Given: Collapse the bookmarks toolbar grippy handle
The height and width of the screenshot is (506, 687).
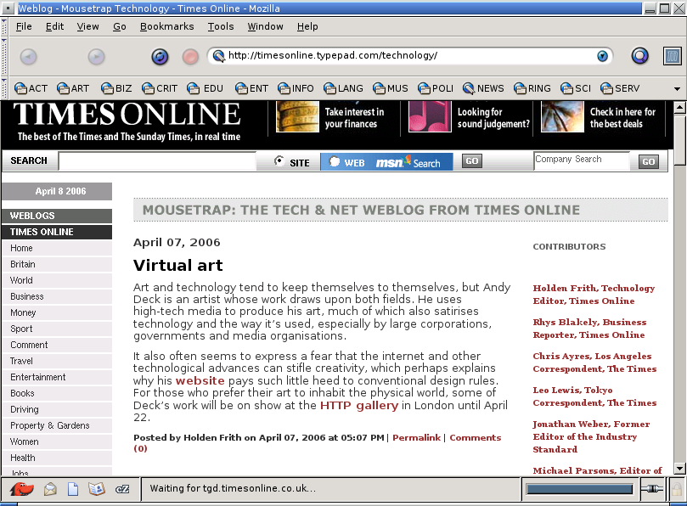Looking at the screenshot, I should tap(4, 88).
